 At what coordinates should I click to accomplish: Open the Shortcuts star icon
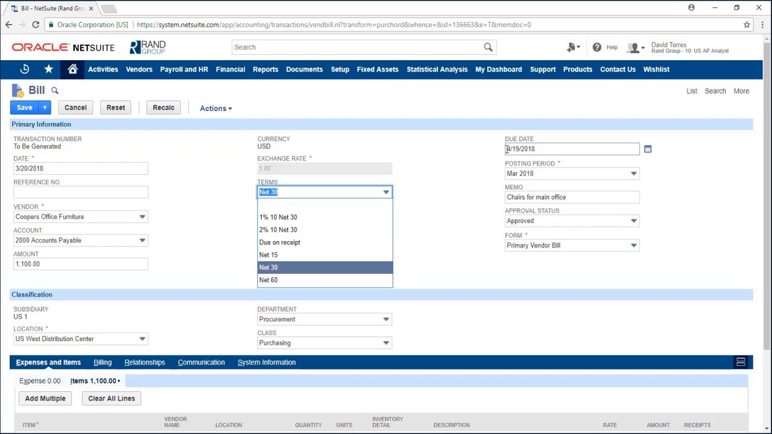49,69
